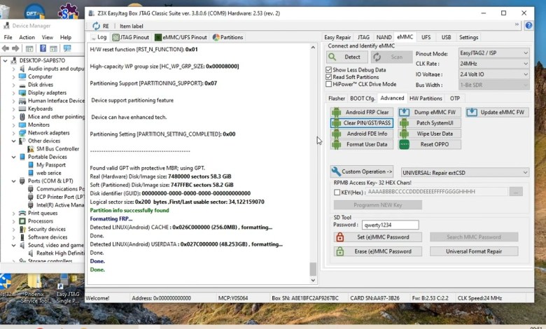Click the Item label toolbar button

(132, 26)
